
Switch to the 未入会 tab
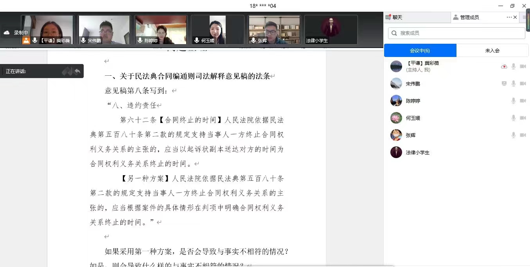pos(492,50)
